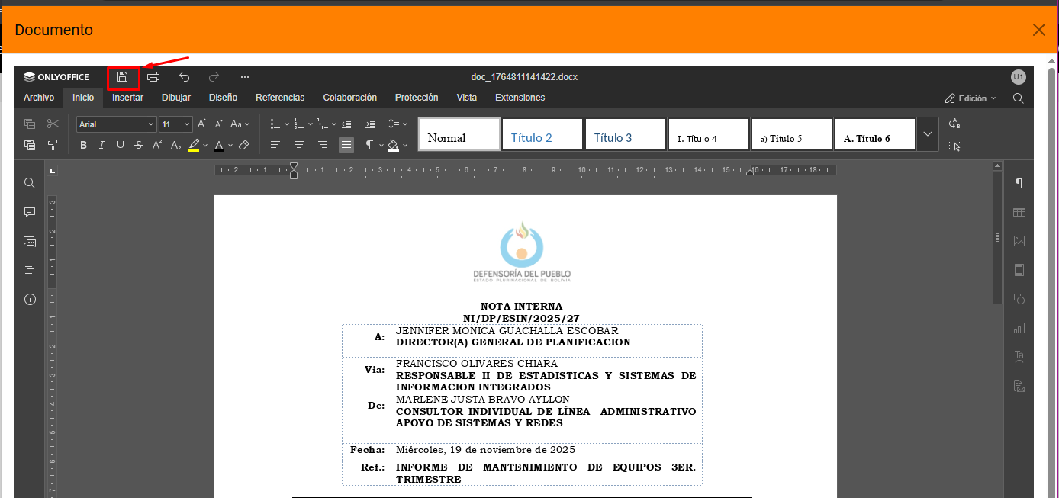Viewport: 1059px width, 498px height.
Task: Open the Arial font name dropdown
Action: (116, 124)
